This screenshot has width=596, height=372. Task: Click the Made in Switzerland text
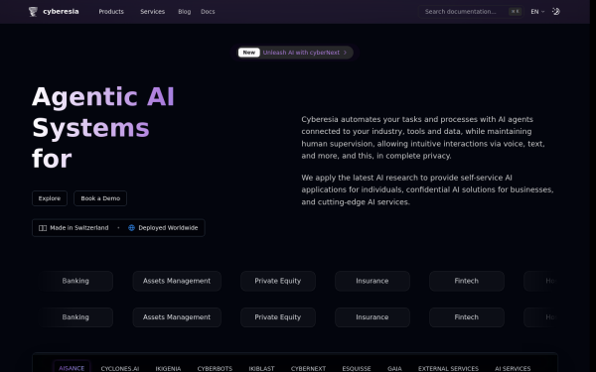[x=79, y=228]
